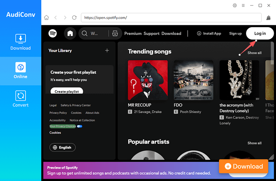Show all Trending songs

[254, 53]
